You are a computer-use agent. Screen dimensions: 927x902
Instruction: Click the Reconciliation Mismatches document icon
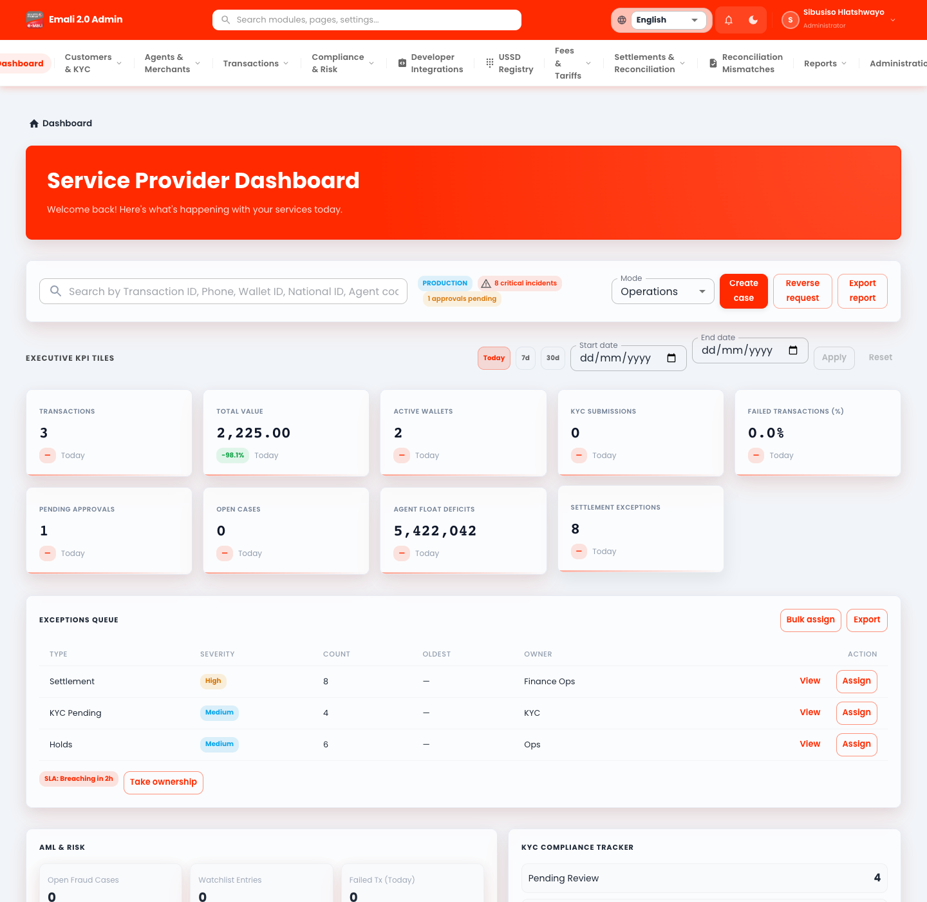[713, 63]
